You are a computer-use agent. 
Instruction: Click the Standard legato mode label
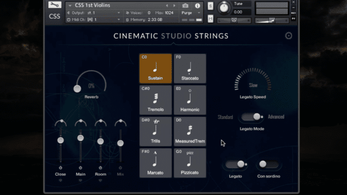[225, 117]
